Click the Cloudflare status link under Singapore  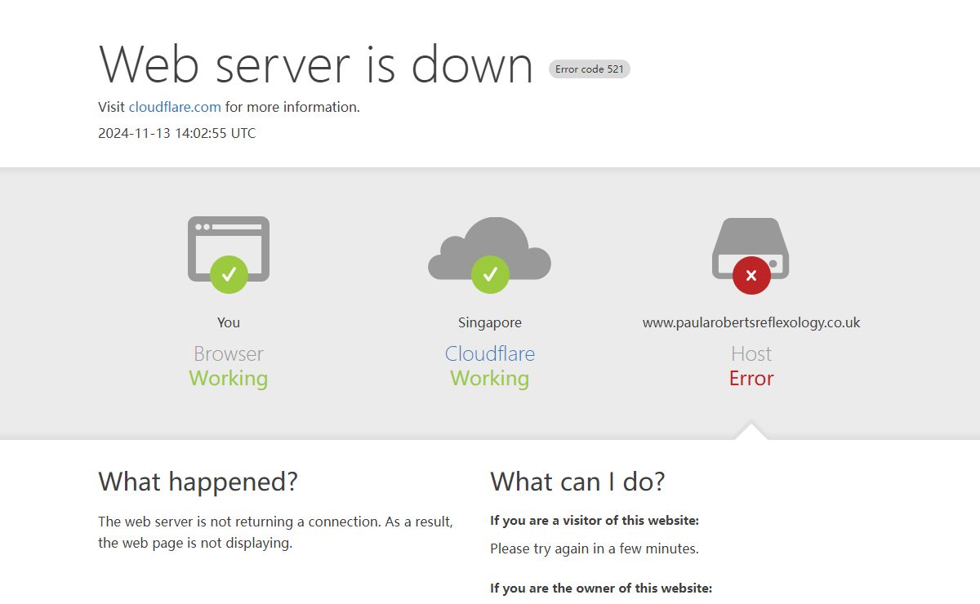(x=490, y=353)
